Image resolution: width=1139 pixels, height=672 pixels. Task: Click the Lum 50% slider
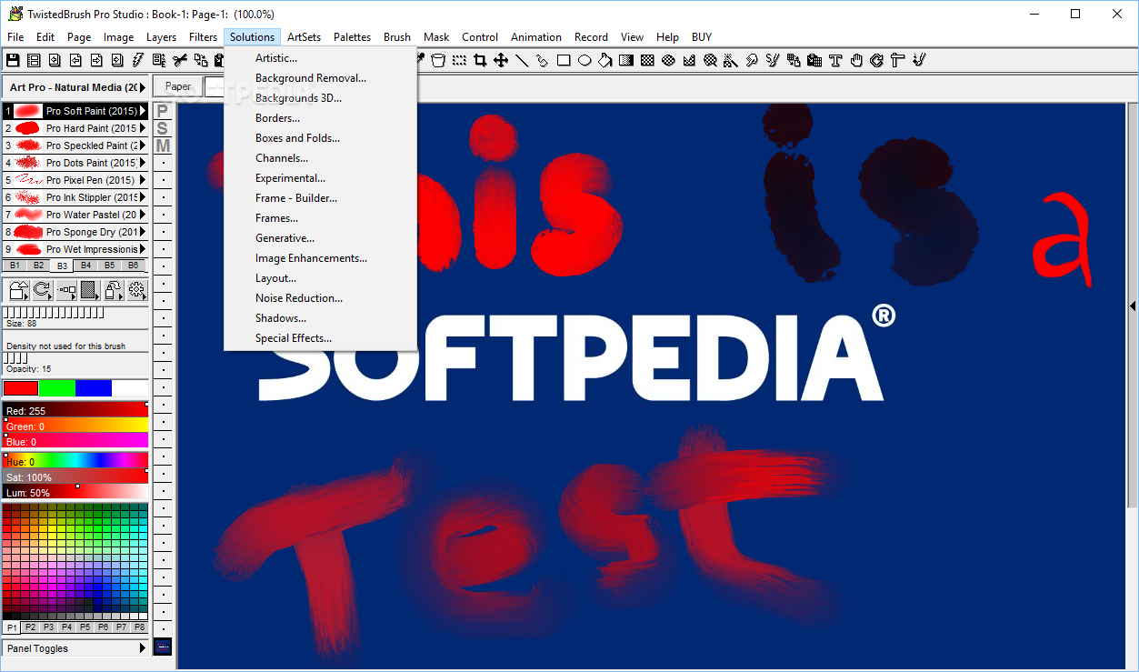[75, 492]
